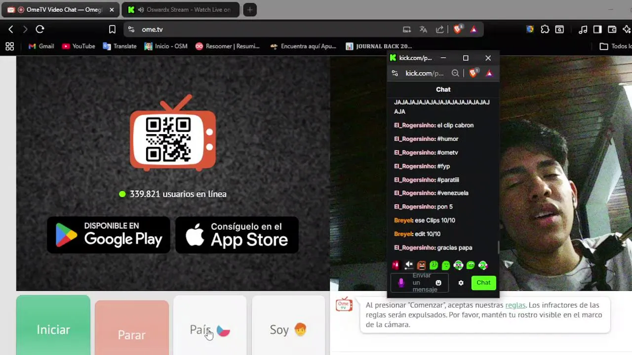
Task: Click the purple microphone icon in chat box
Action: 401,283
